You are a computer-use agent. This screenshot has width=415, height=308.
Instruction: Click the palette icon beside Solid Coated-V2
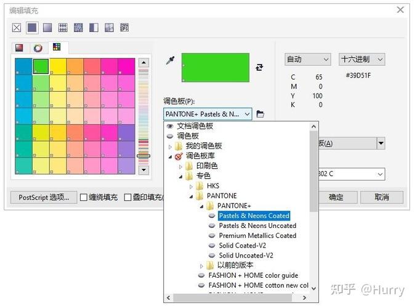212,246
